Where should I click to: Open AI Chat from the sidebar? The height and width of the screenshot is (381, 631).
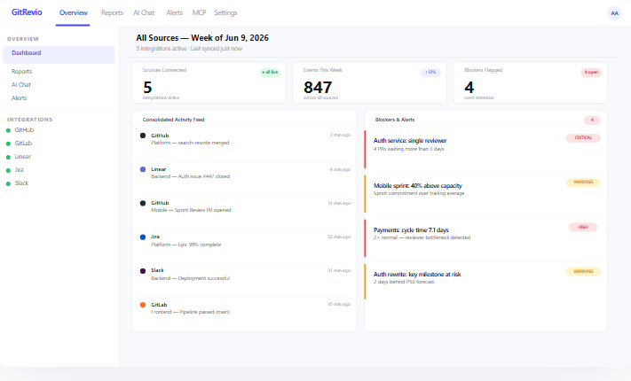21,85
